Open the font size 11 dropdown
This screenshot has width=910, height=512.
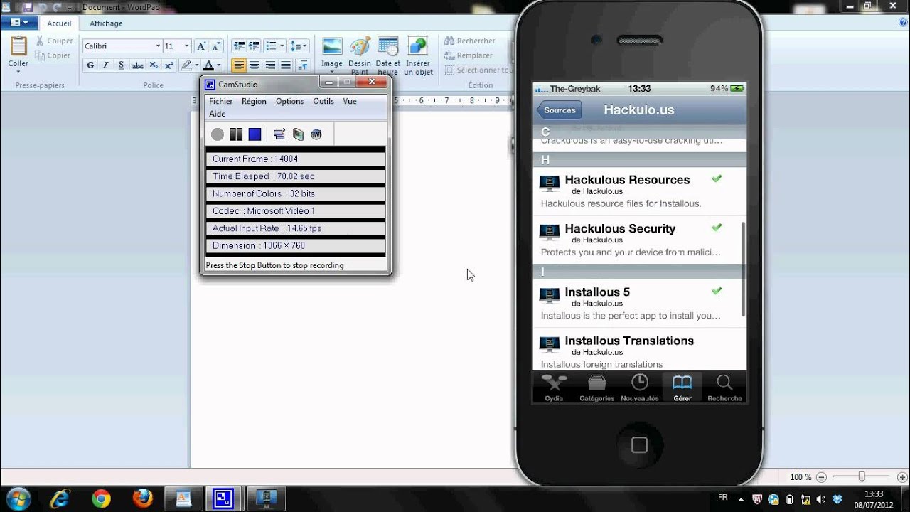tap(187, 46)
